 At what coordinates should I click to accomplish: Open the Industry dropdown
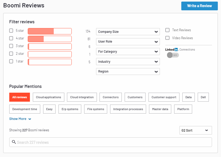[x=128, y=62]
